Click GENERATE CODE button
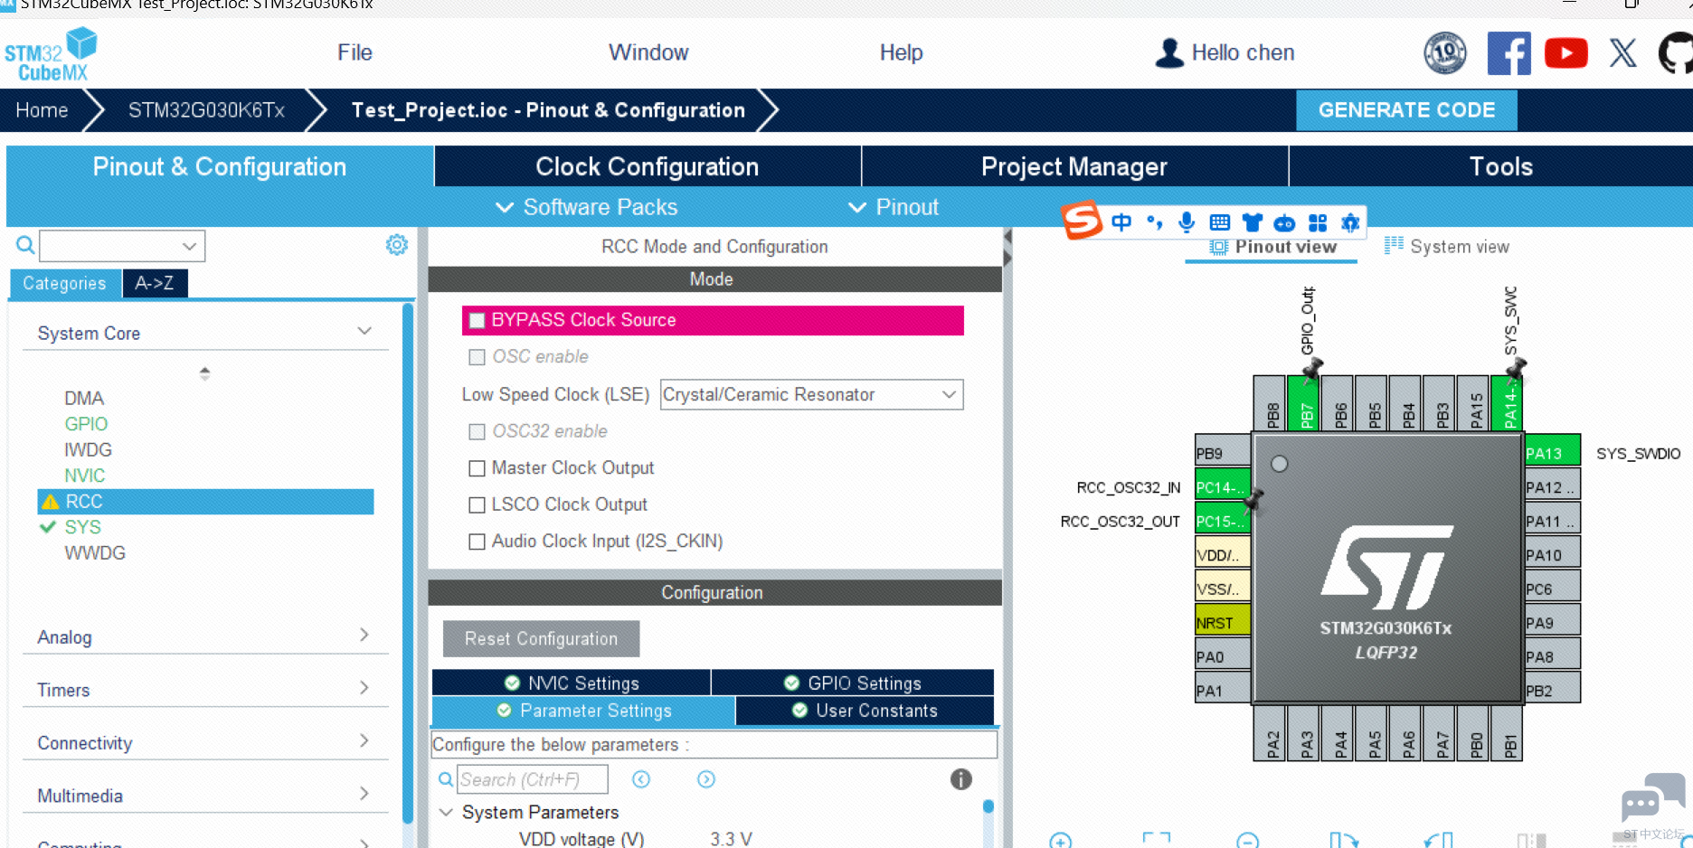 (x=1406, y=110)
